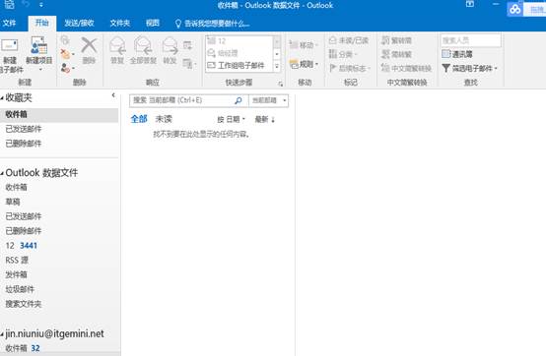
Task: Open the Address Book icon
Action: [446, 54]
